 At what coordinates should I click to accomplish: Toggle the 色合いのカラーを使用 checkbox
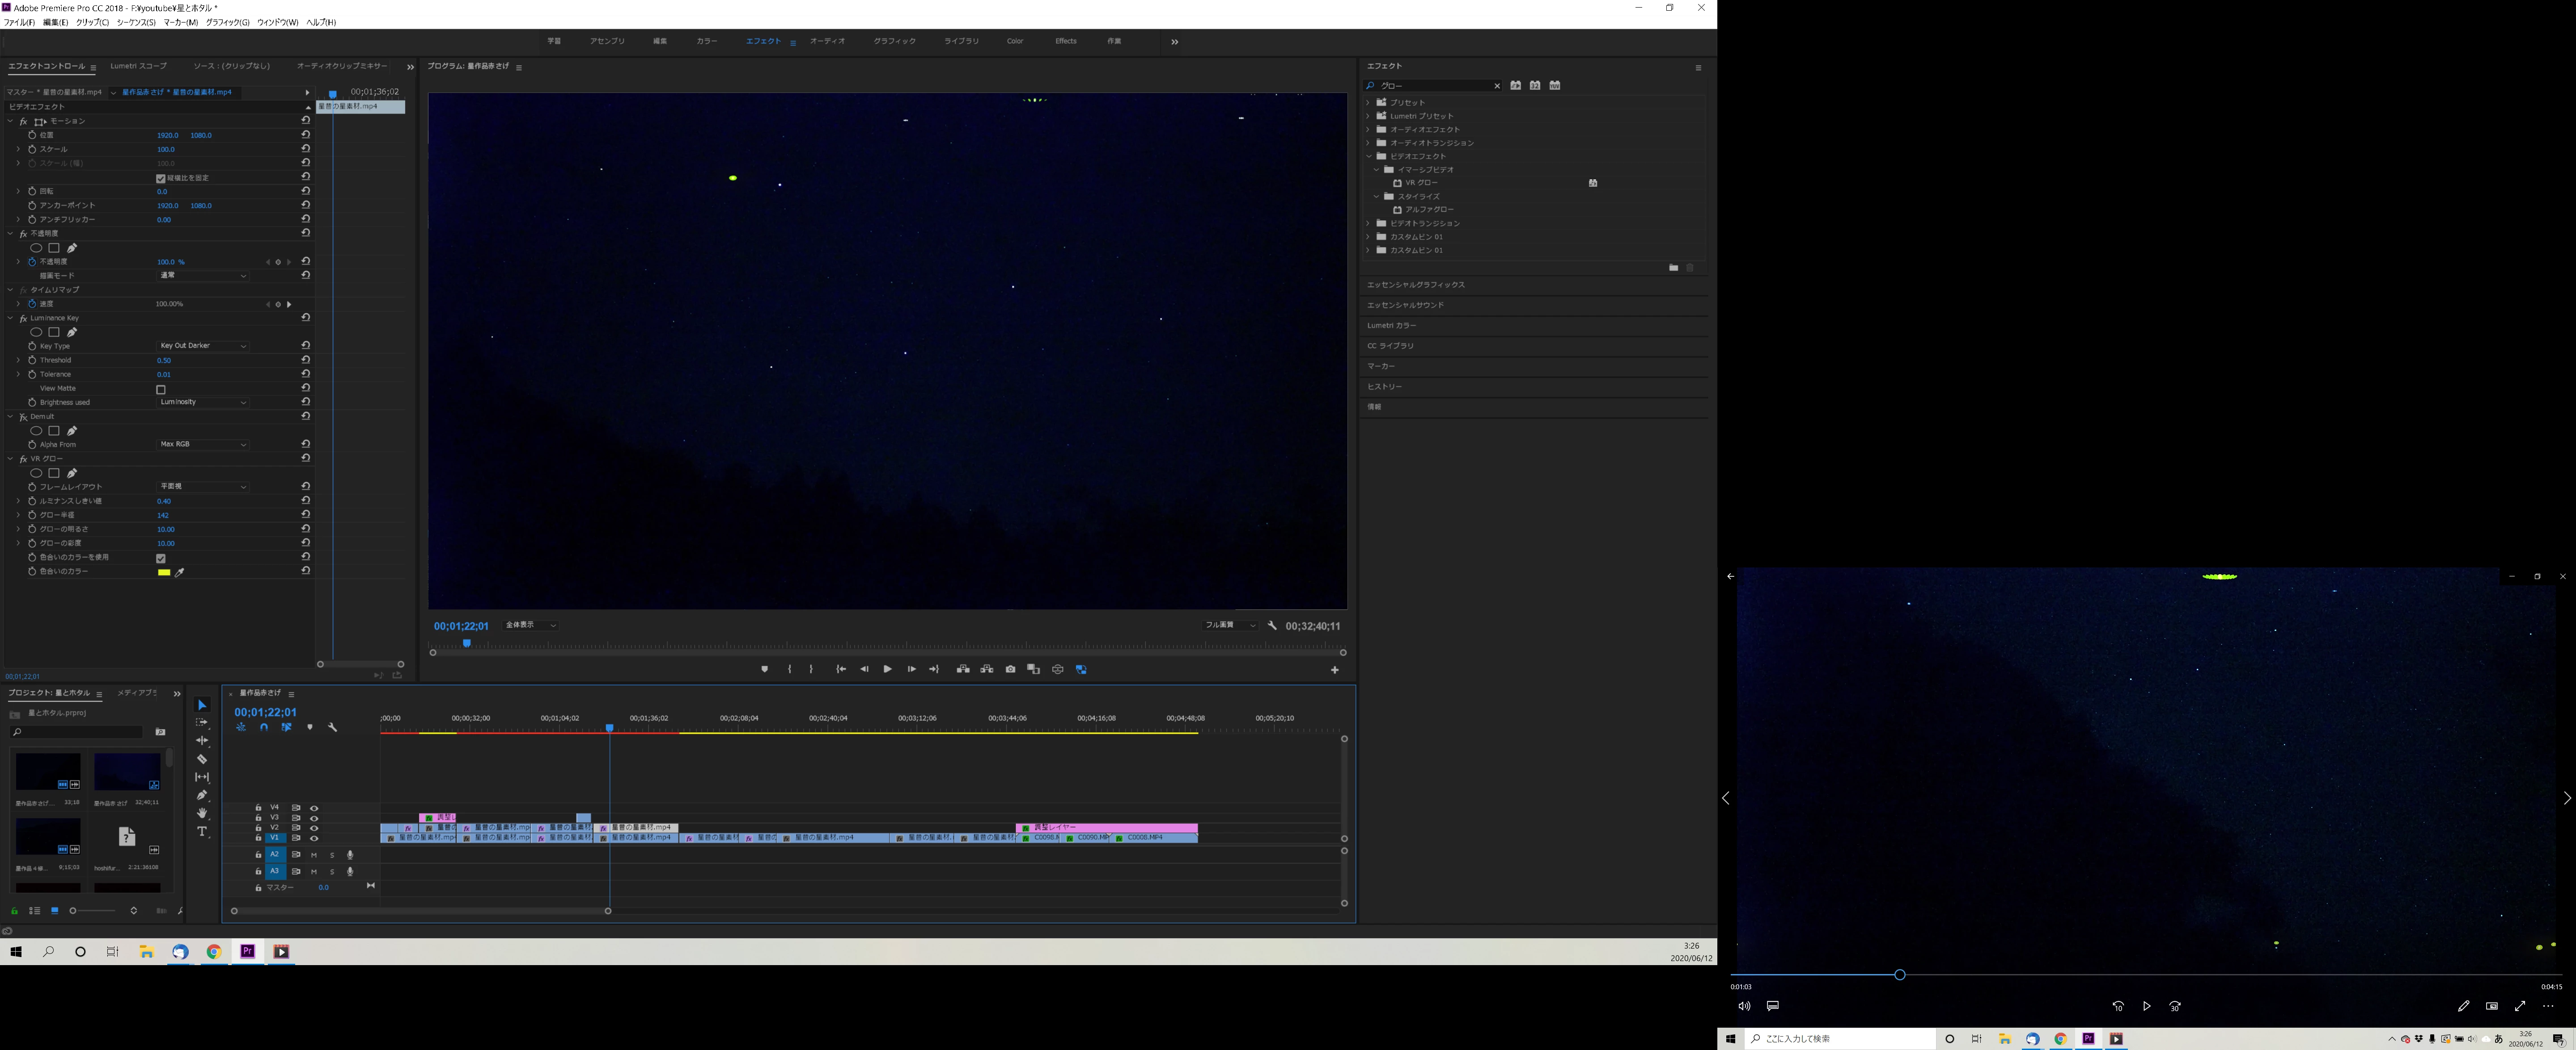coord(161,559)
